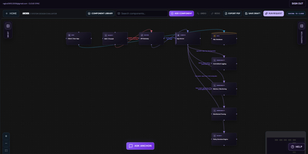308x154 pixels.
Task: Open the Brief side panel icon
Action: coord(8,26)
